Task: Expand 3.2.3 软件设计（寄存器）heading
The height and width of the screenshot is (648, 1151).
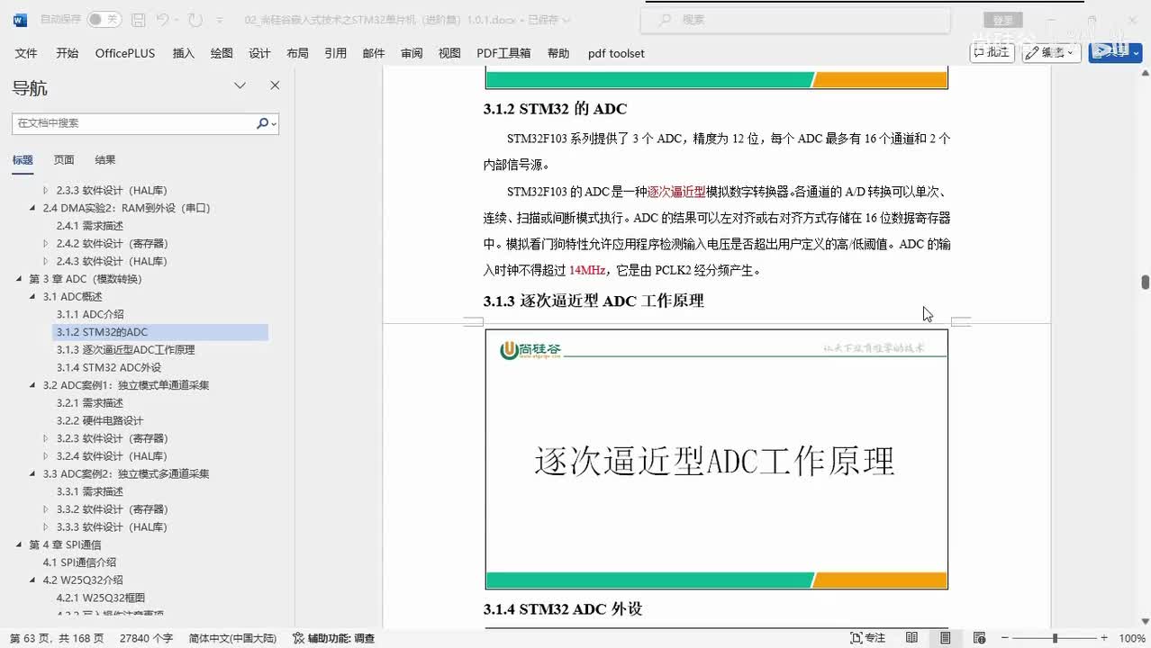Action: (x=46, y=438)
